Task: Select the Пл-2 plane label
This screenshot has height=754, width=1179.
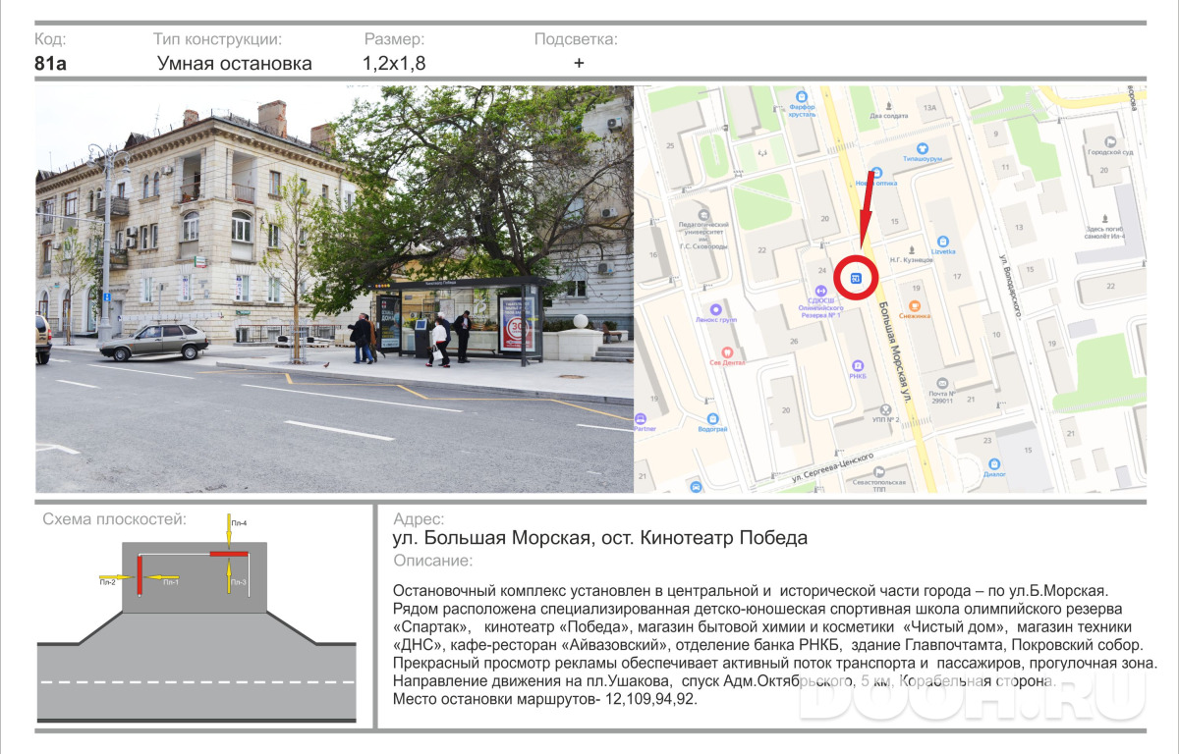Action: (x=108, y=583)
